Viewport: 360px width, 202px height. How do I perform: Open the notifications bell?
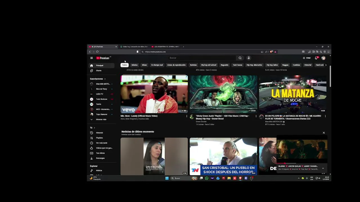click(316, 58)
